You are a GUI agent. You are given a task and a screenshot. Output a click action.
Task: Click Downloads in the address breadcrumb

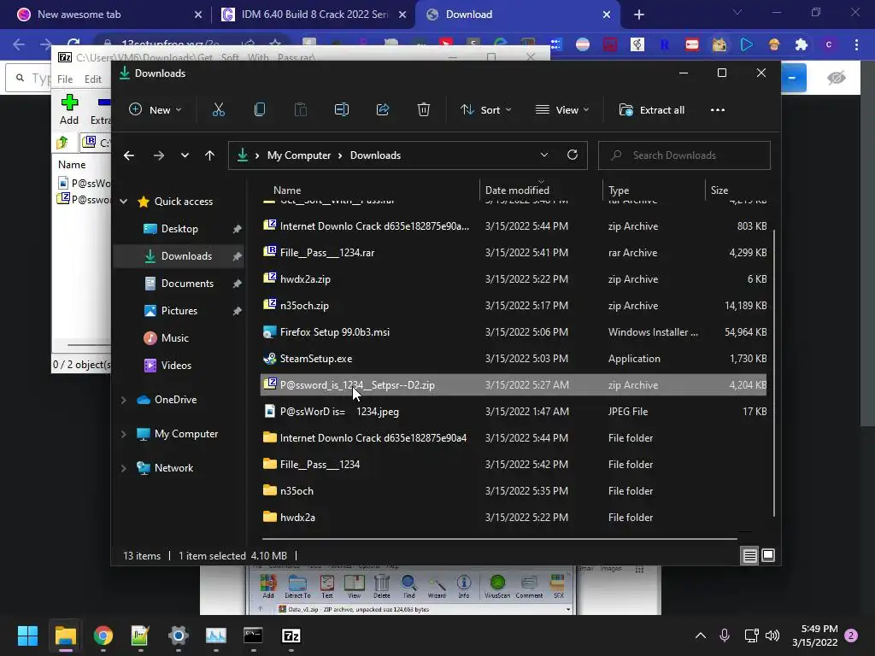(375, 155)
